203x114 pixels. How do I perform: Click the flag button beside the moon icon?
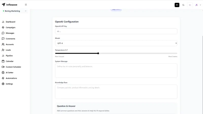click(x=190, y=5)
